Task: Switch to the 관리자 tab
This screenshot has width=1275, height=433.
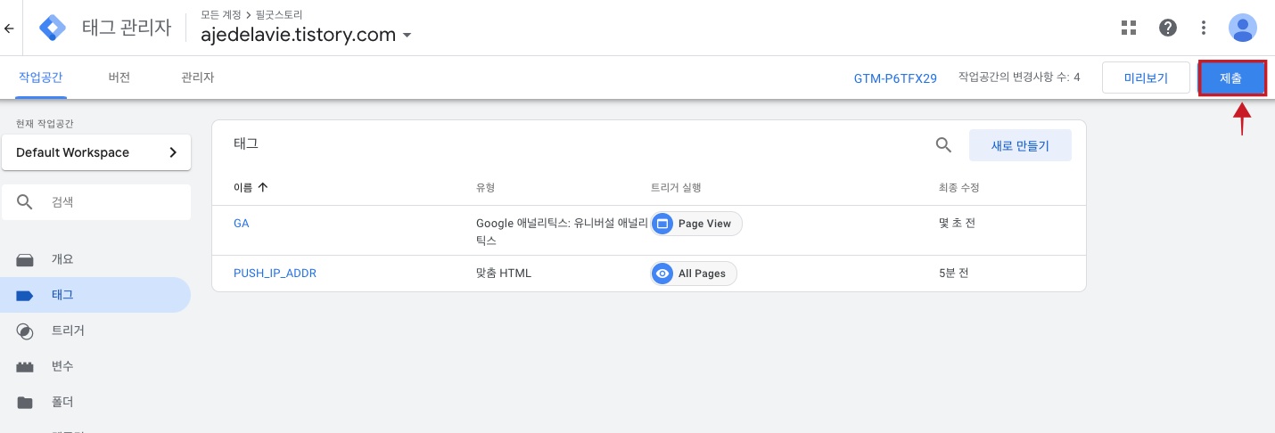Action: (197, 78)
